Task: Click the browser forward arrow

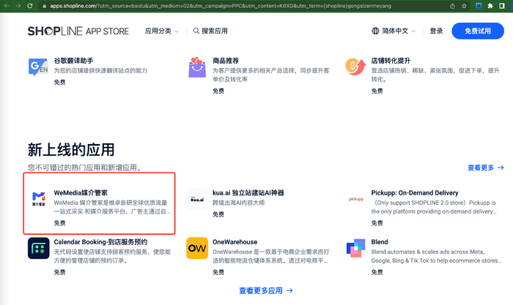Action: coord(18,6)
